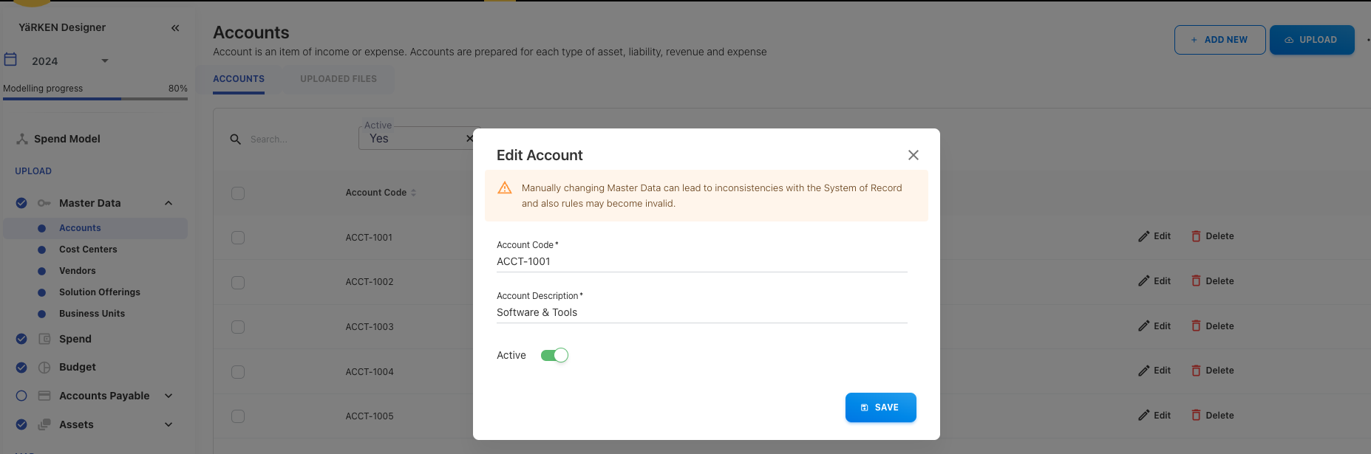The height and width of the screenshot is (454, 1371).
Task: Close the Edit Account dialog
Action: (913, 155)
